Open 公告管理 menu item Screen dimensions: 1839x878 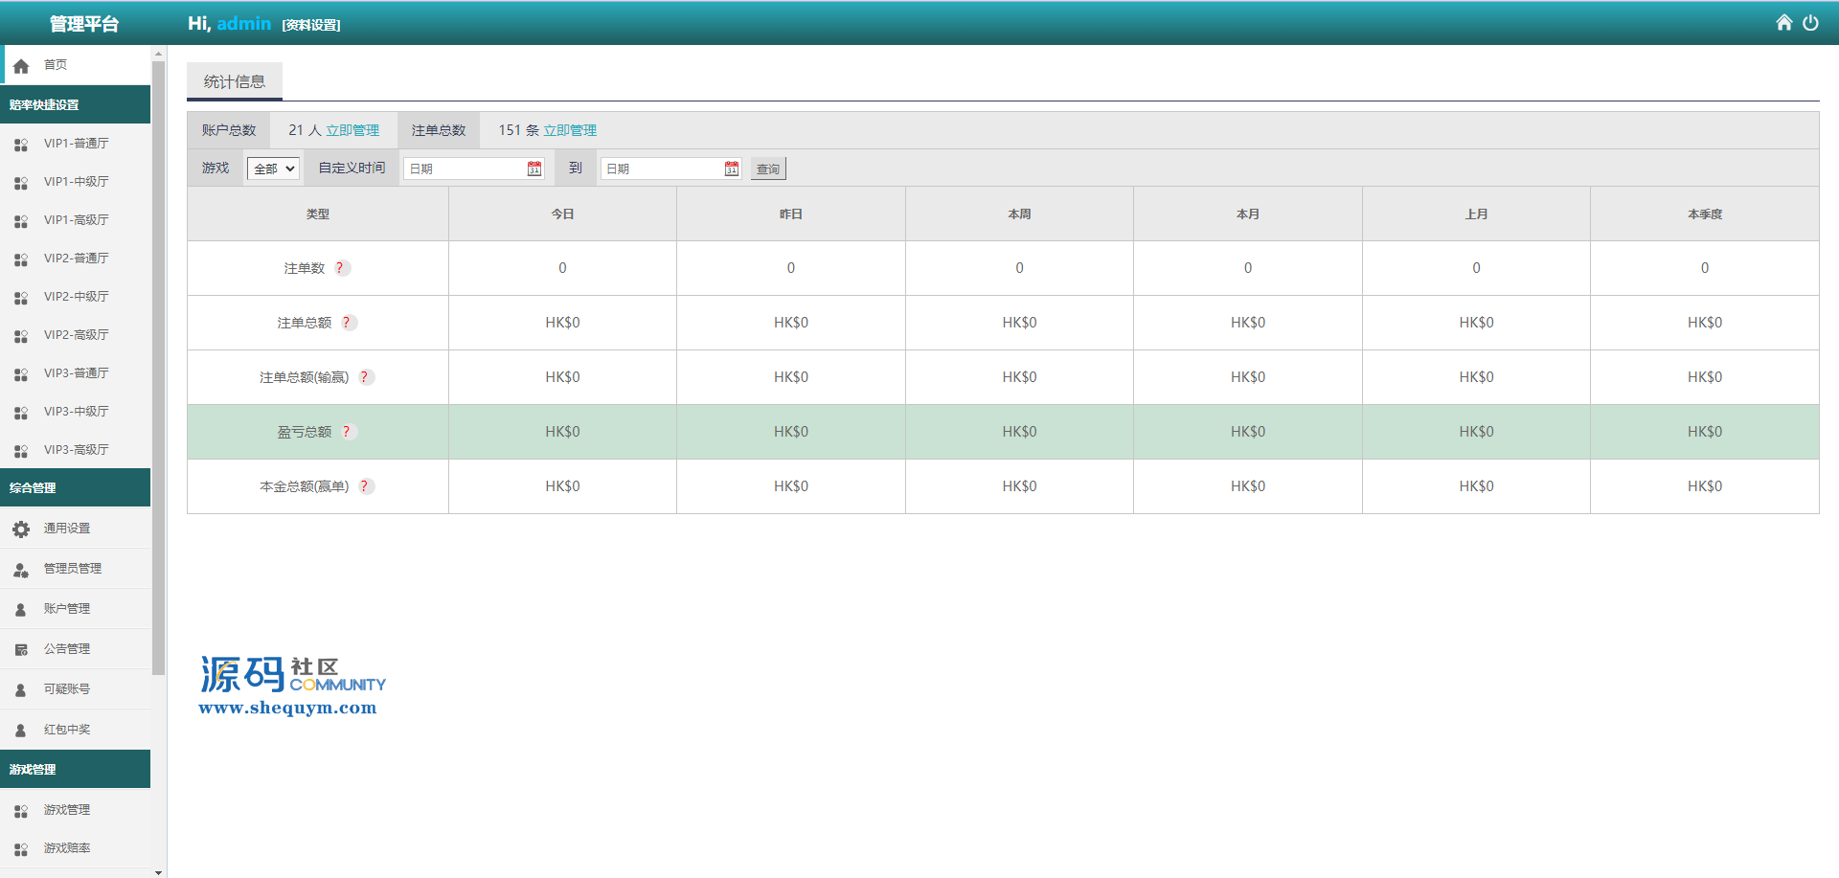click(x=76, y=649)
